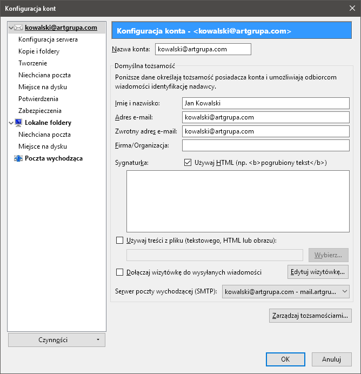
Task: Select Potwierdzenia in the sidebar
Action: click(38, 99)
